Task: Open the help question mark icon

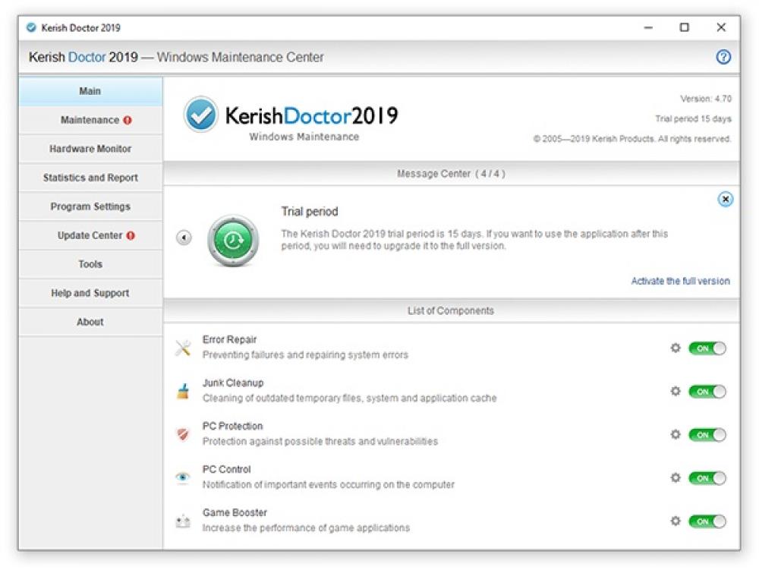Action: (724, 57)
